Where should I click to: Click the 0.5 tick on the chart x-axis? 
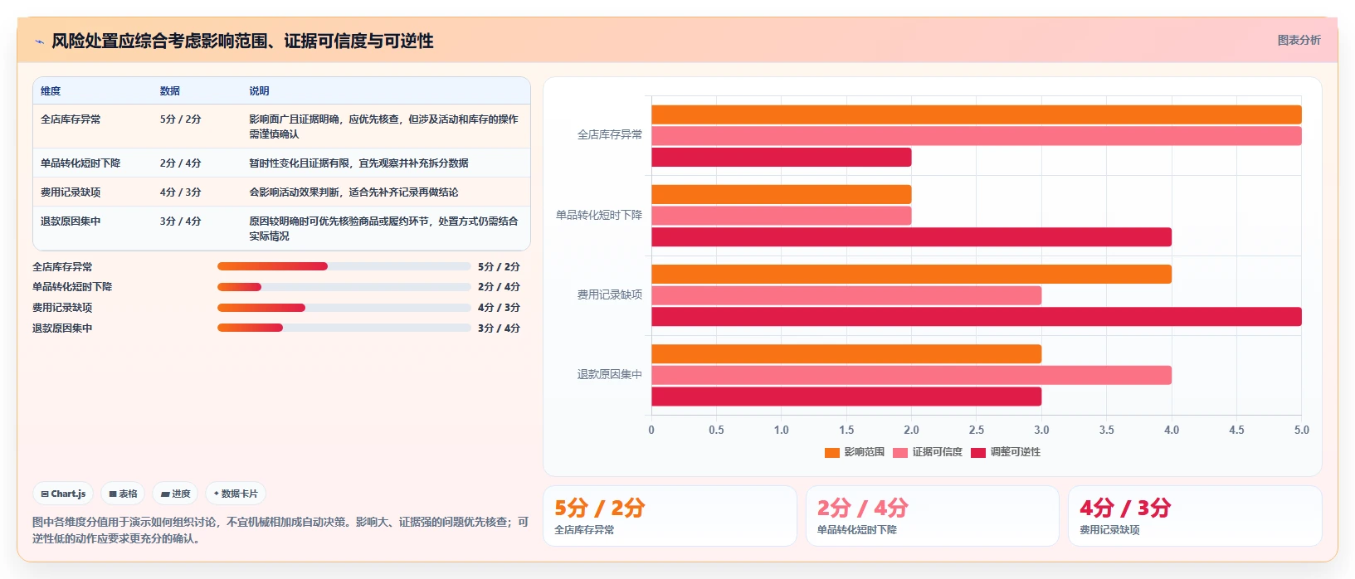(x=716, y=430)
